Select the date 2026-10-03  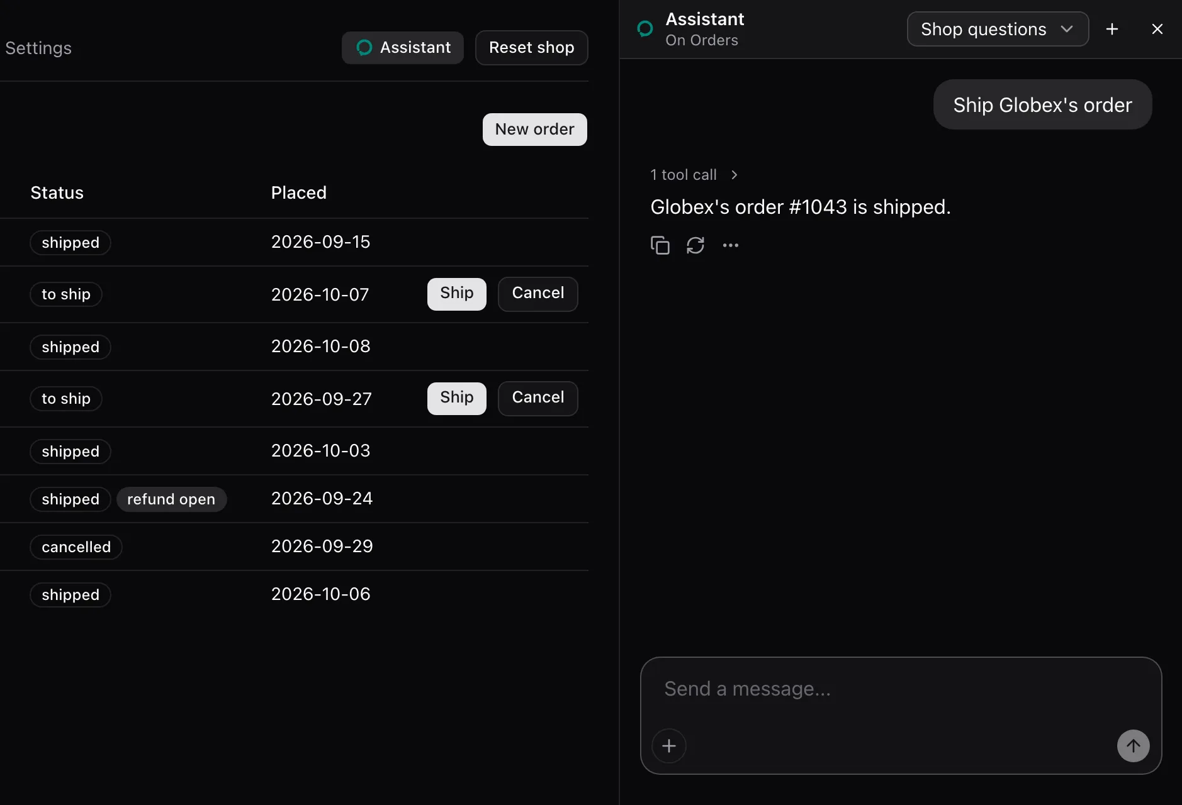click(x=321, y=451)
